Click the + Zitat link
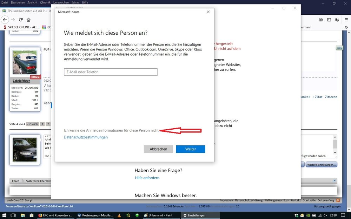 point(317,97)
